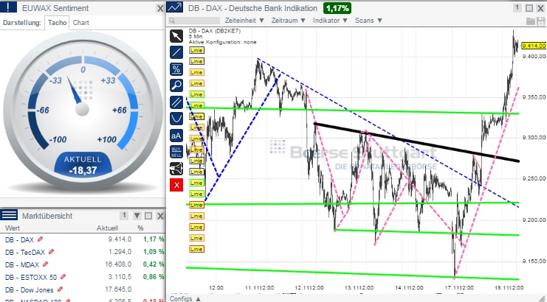Open the DB - MDAX row

pyautogui.click(x=83, y=264)
